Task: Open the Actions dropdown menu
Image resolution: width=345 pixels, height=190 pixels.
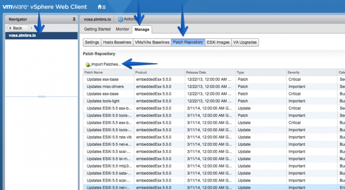Action: coord(128,19)
